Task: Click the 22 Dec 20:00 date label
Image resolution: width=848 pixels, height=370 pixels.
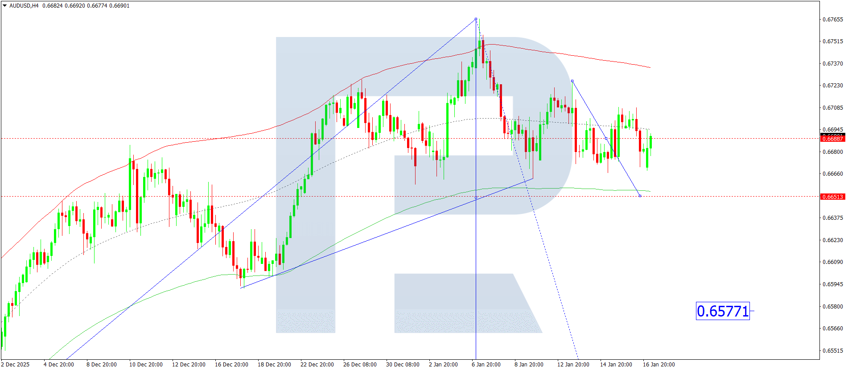Action: (x=317, y=365)
